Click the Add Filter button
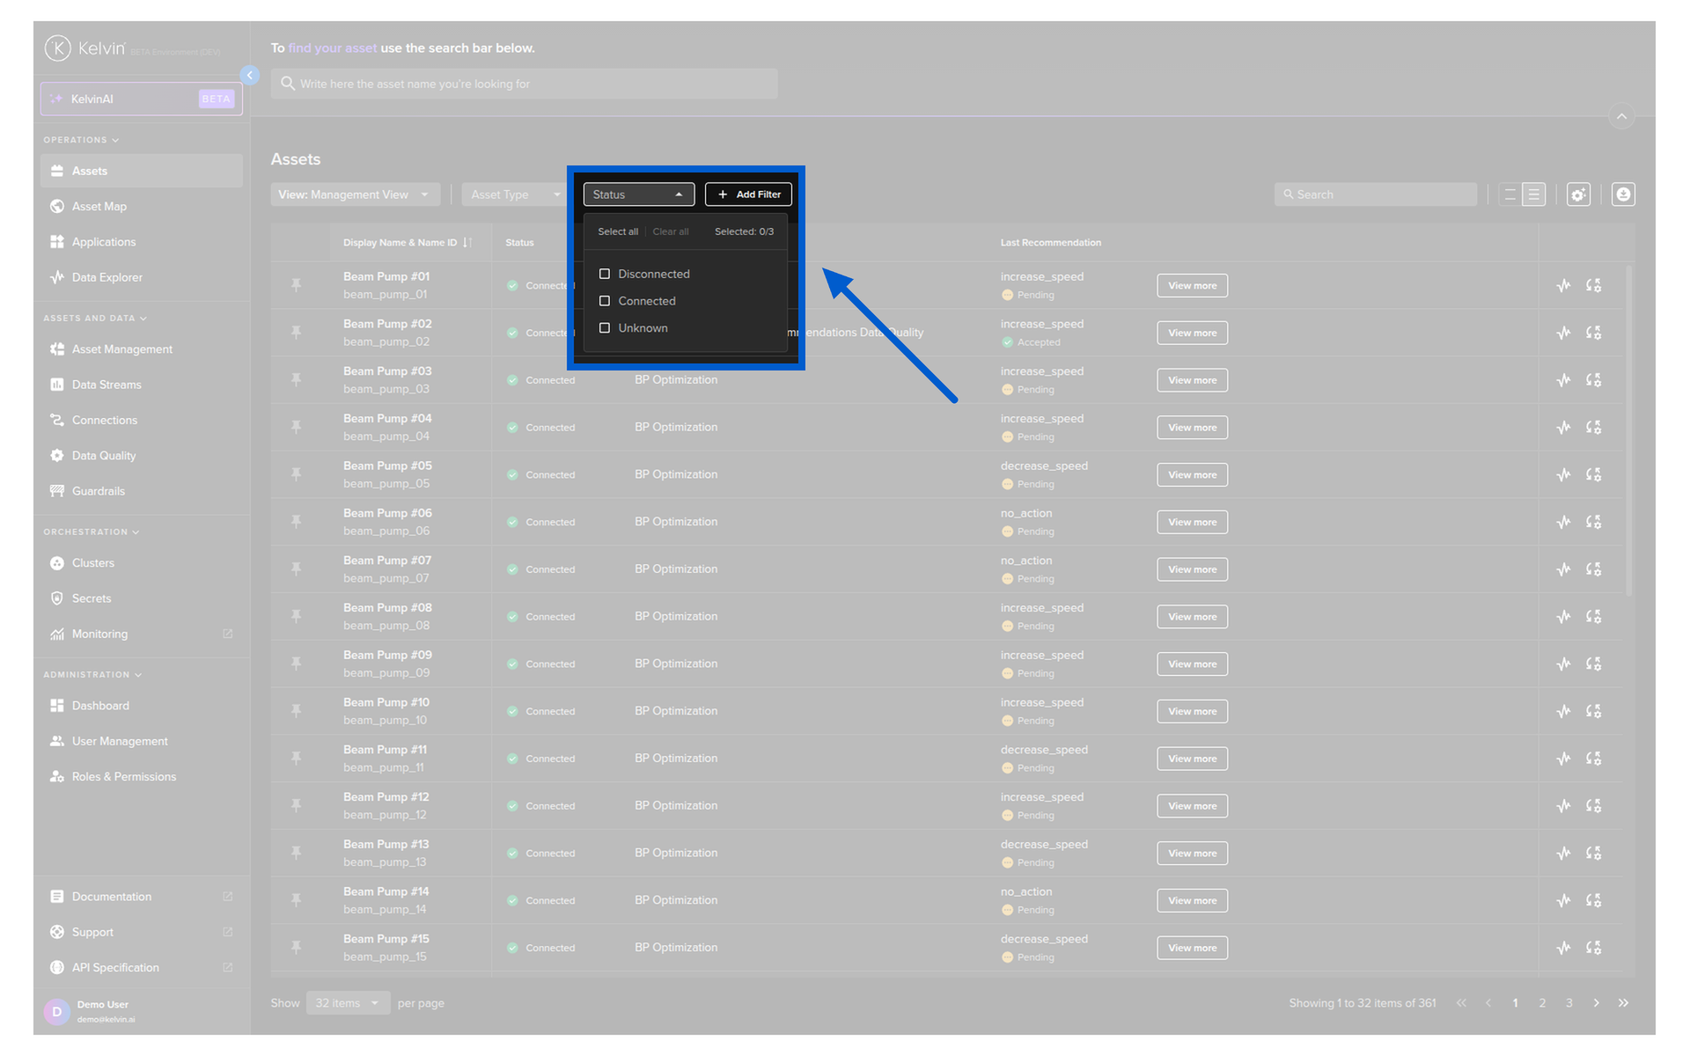 748,194
